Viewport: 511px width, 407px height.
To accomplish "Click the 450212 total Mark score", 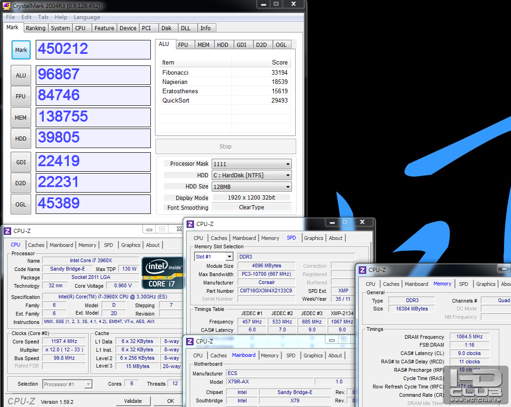I will coord(93,50).
